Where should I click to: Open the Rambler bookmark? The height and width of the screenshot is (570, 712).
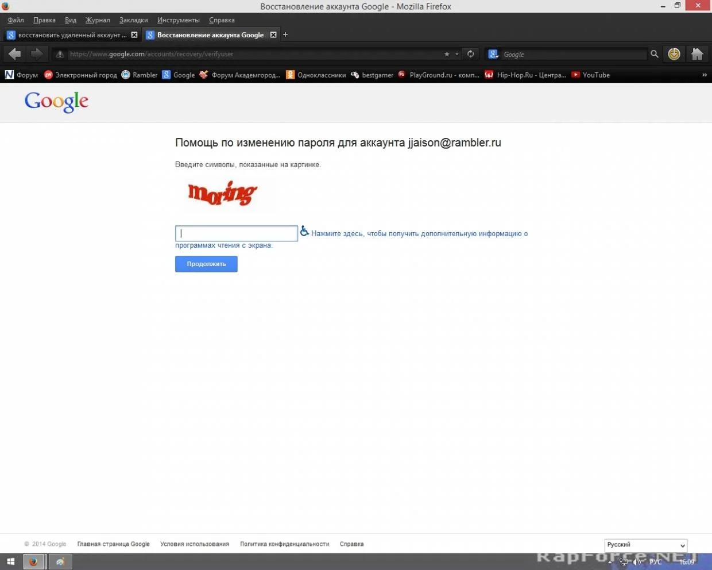click(140, 75)
